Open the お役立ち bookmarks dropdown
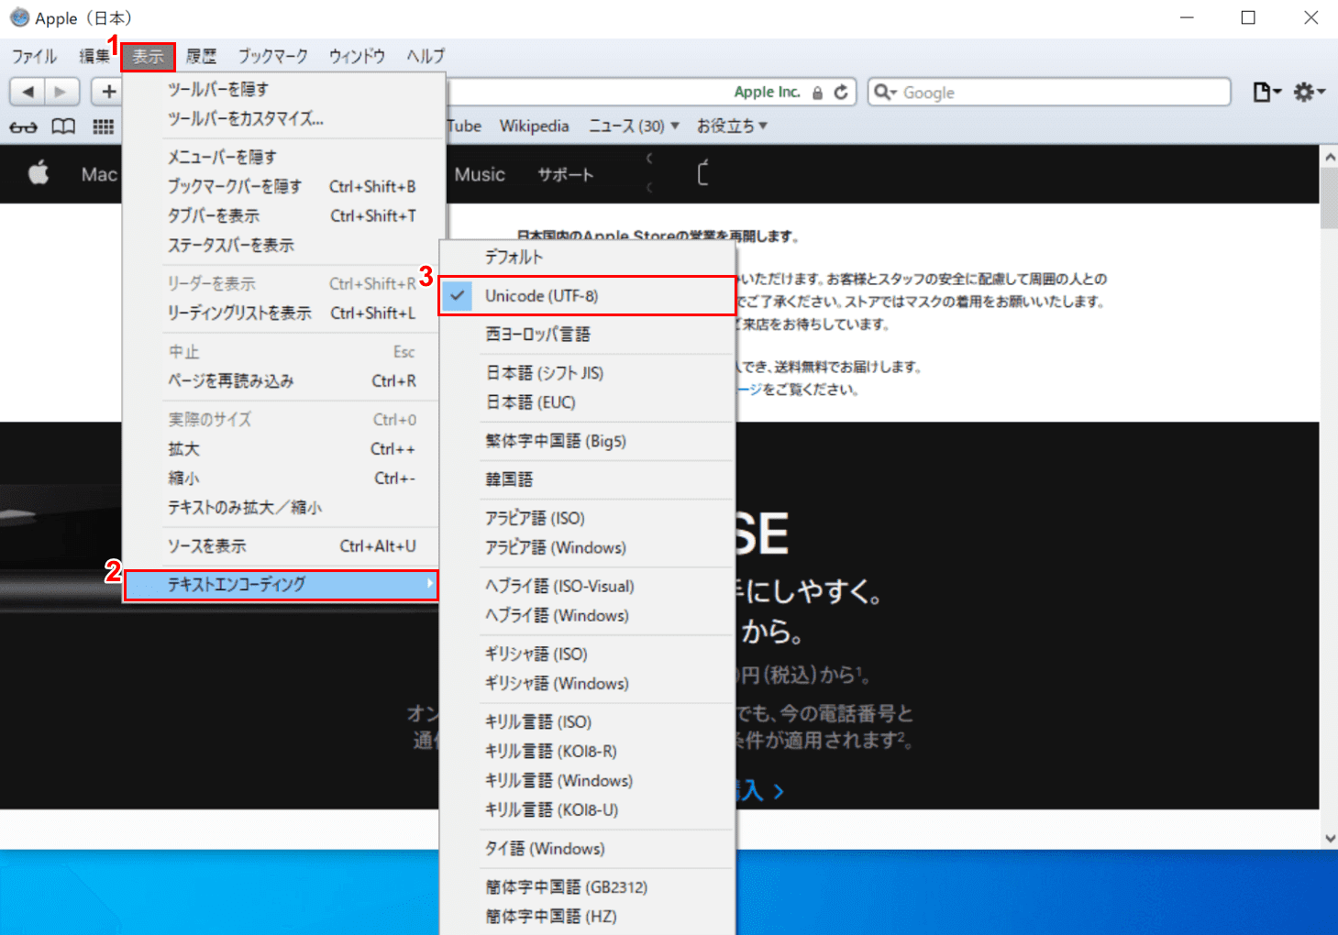Viewport: 1338px width, 935px height. 732,126
